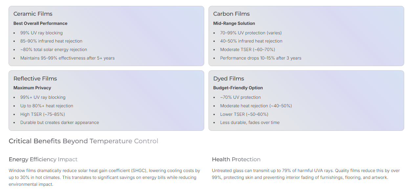Click the Untreated glass UVA rays paragraph
This screenshot has width=418, height=192.
(305, 174)
